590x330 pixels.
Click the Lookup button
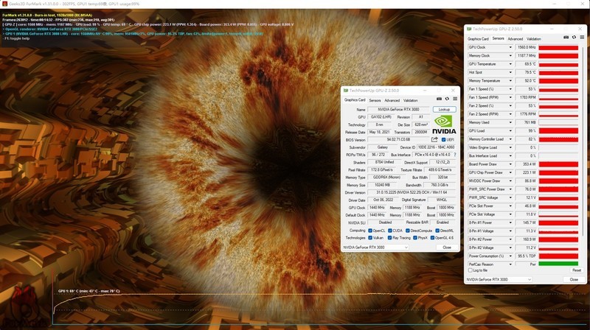445,109
